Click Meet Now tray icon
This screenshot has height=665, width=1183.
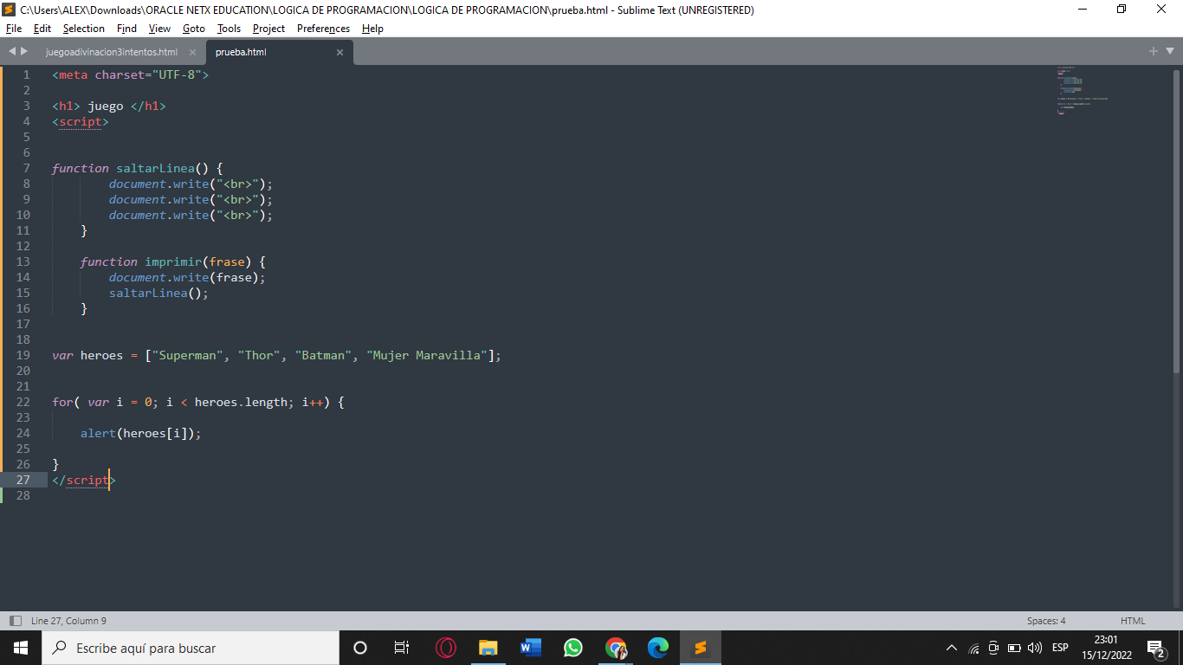pyautogui.click(x=993, y=648)
